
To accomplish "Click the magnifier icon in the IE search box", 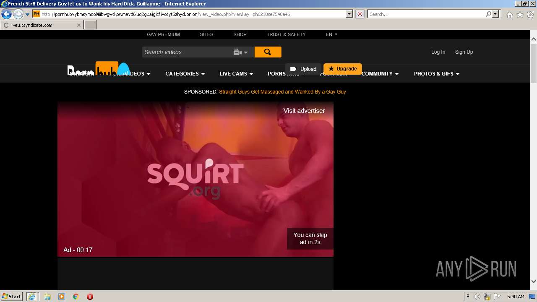I will (489, 14).
